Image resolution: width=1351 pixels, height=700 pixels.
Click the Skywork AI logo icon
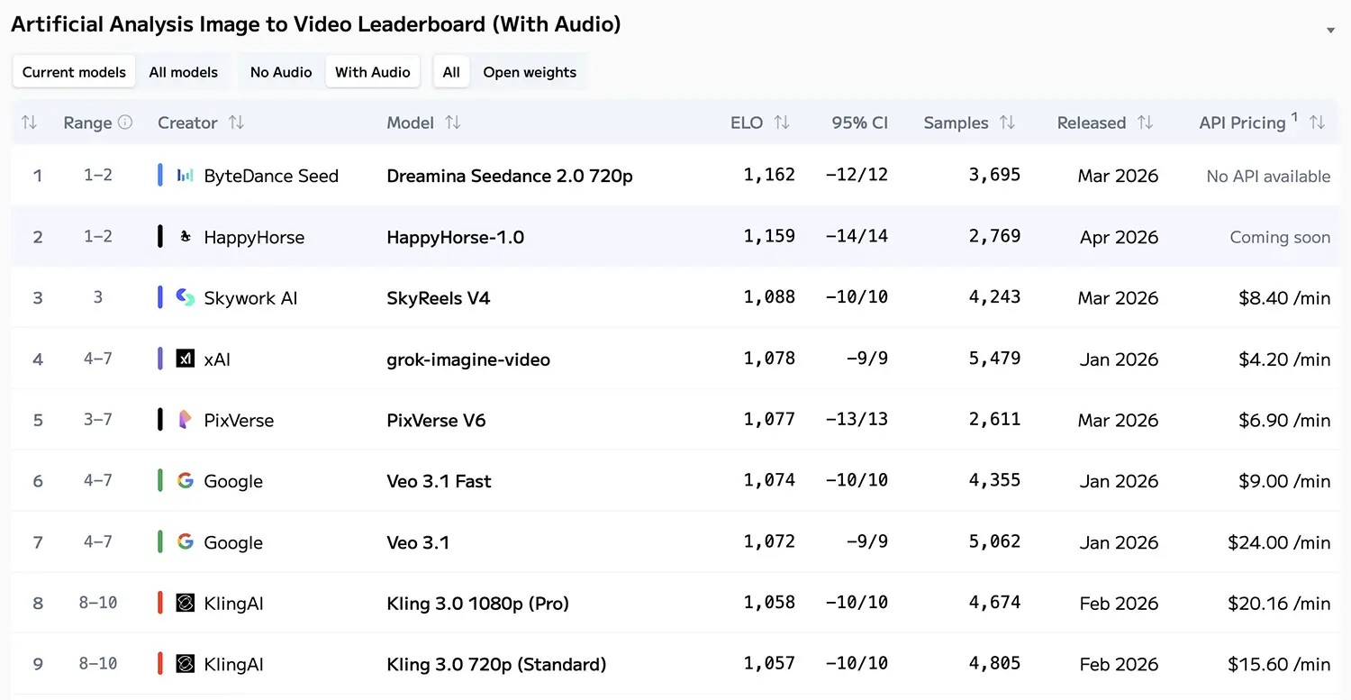(186, 298)
